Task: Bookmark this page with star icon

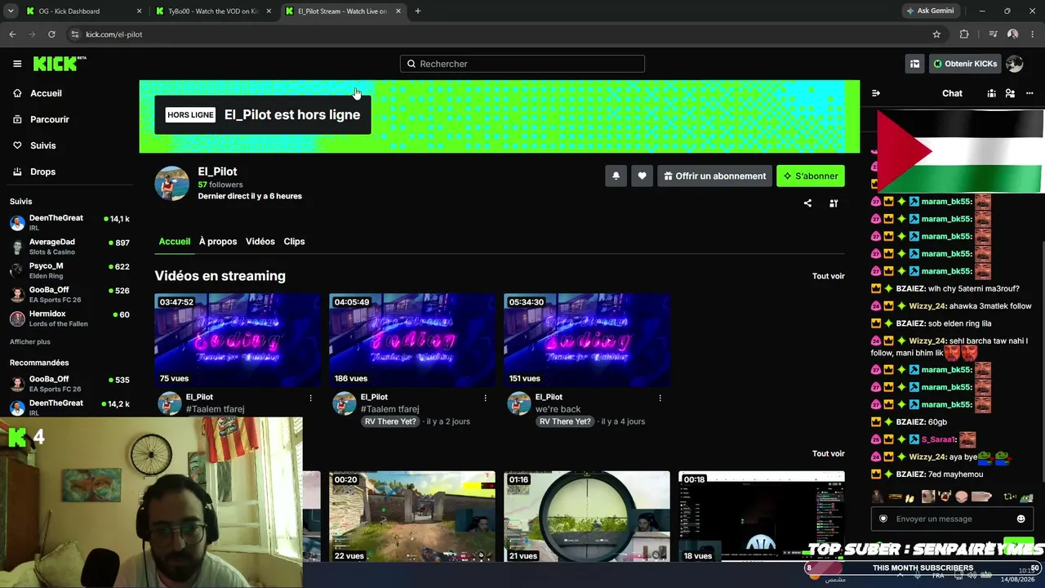Action: click(936, 34)
